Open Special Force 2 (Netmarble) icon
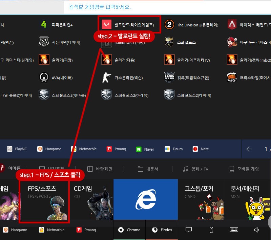The width and height of the screenshot is (271, 240). (x=44, y=95)
